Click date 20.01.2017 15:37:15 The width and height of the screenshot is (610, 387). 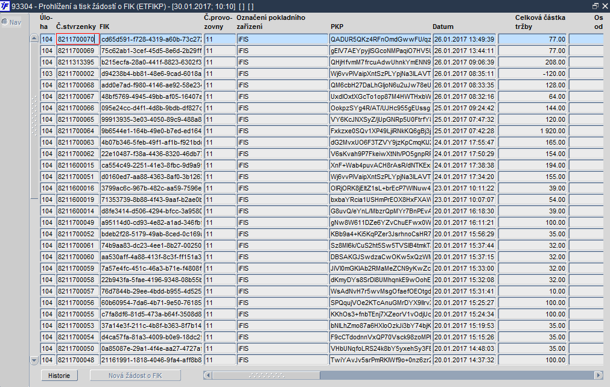pyautogui.click(x=464, y=257)
